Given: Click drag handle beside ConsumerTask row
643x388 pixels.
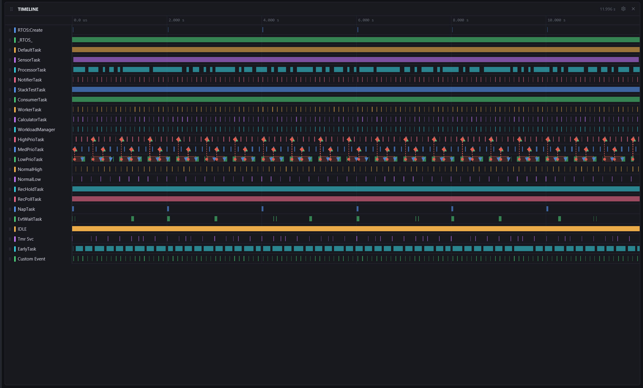Looking at the screenshot, I should point(10,100).
